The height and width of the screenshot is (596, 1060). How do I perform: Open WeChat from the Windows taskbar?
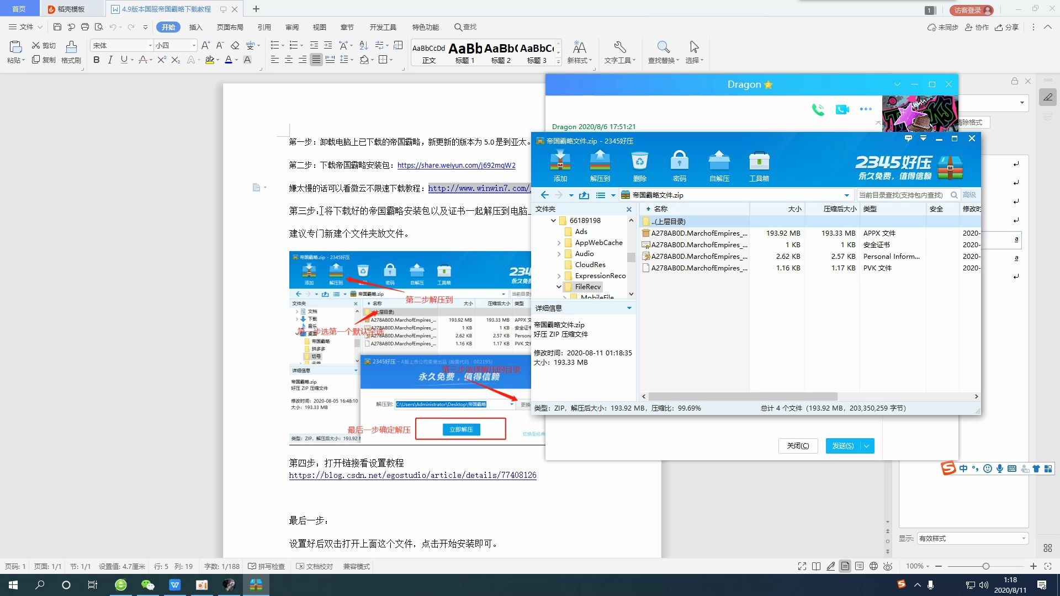coord(148,585)
